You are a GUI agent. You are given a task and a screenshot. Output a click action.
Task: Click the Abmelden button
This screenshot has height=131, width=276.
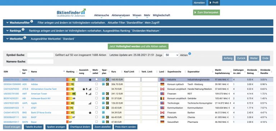coord(199,3)
